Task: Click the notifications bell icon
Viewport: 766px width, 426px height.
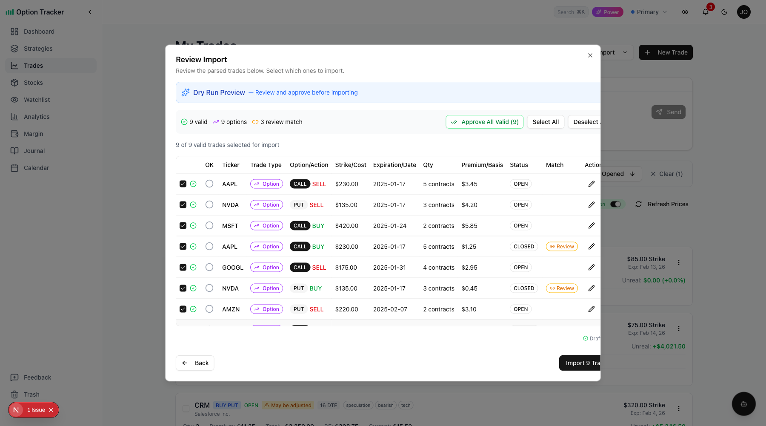Action: click(x=705, y=12)
